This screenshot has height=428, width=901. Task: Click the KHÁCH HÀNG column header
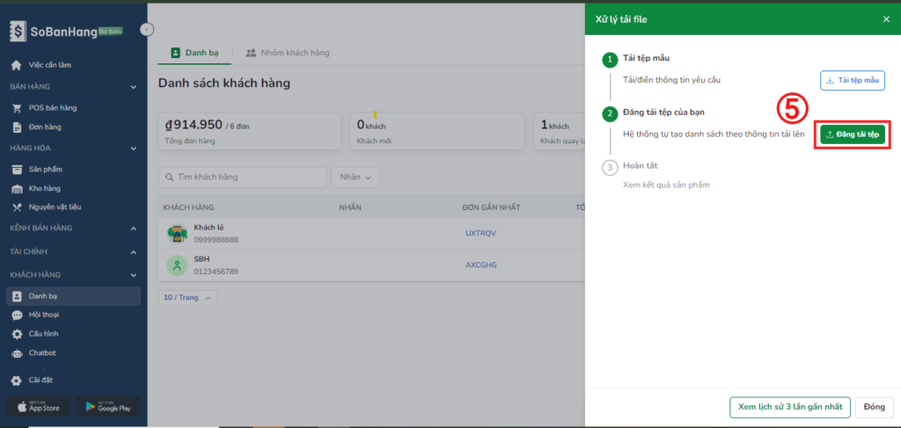tap(188, 207)
